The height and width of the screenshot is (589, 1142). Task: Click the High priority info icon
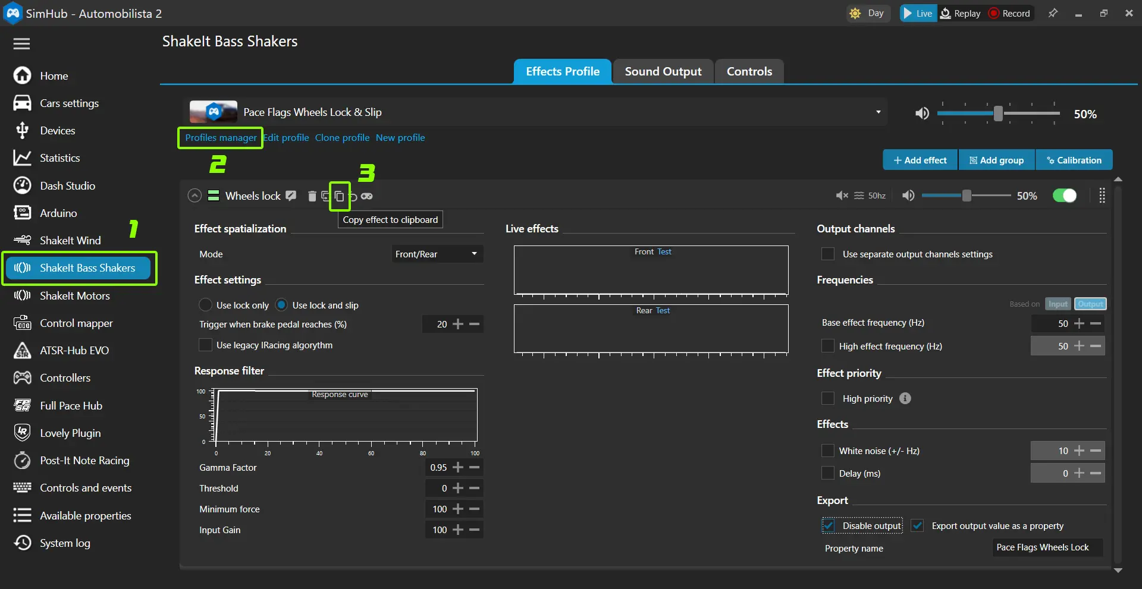tap(905, 398)
